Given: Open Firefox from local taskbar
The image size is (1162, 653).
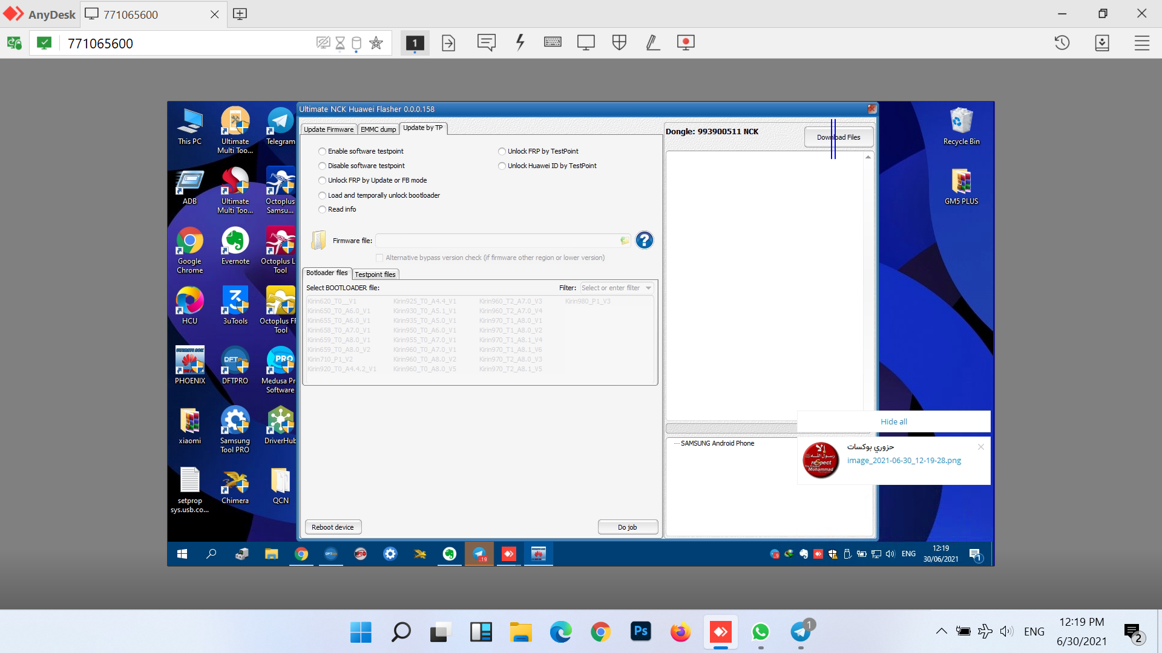Looking at the screenshot, I should (680, 632).
